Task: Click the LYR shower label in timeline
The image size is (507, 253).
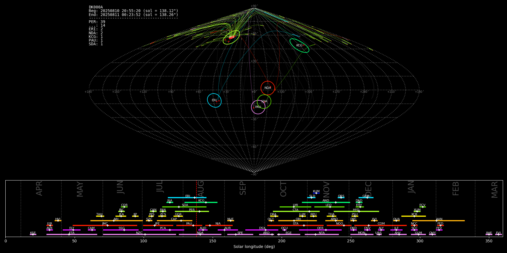Action: (50, 224)
